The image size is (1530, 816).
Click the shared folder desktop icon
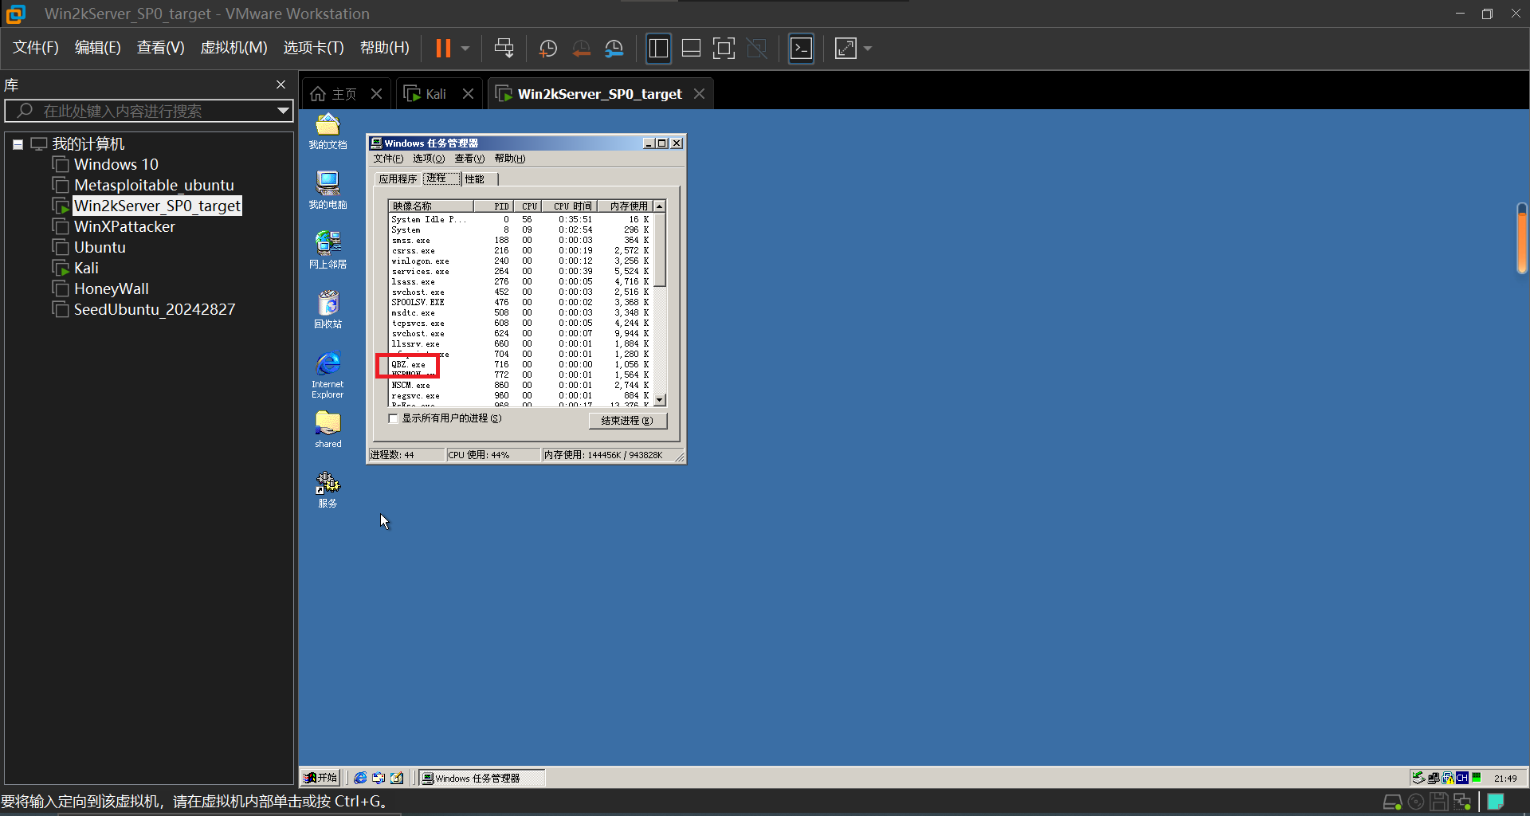(328, 430)
